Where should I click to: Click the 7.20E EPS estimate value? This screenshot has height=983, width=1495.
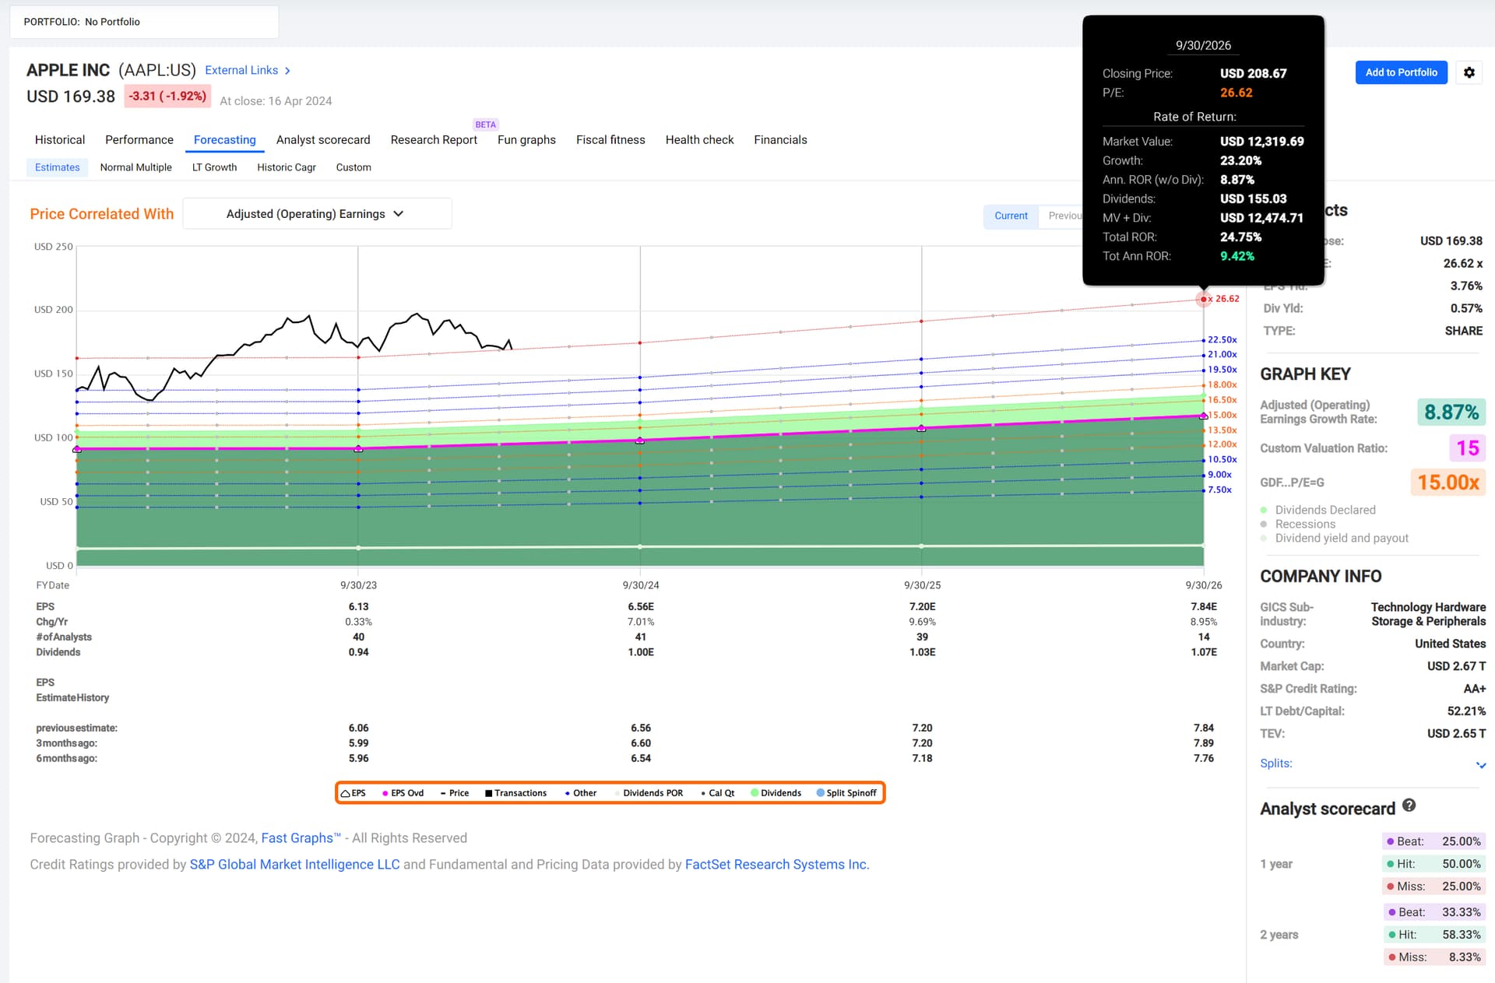coord(922,607)
